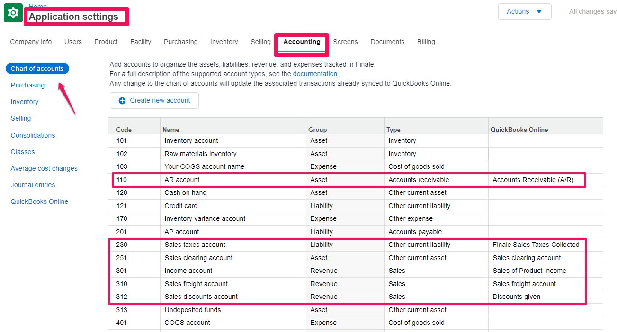
Task: Open the Documents tab
Action: click(x=387, y=42)
